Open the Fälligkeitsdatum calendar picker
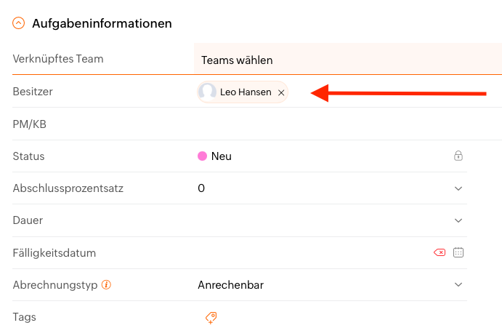This screenshot has height=328, width=502. click(x=458, y=252)
